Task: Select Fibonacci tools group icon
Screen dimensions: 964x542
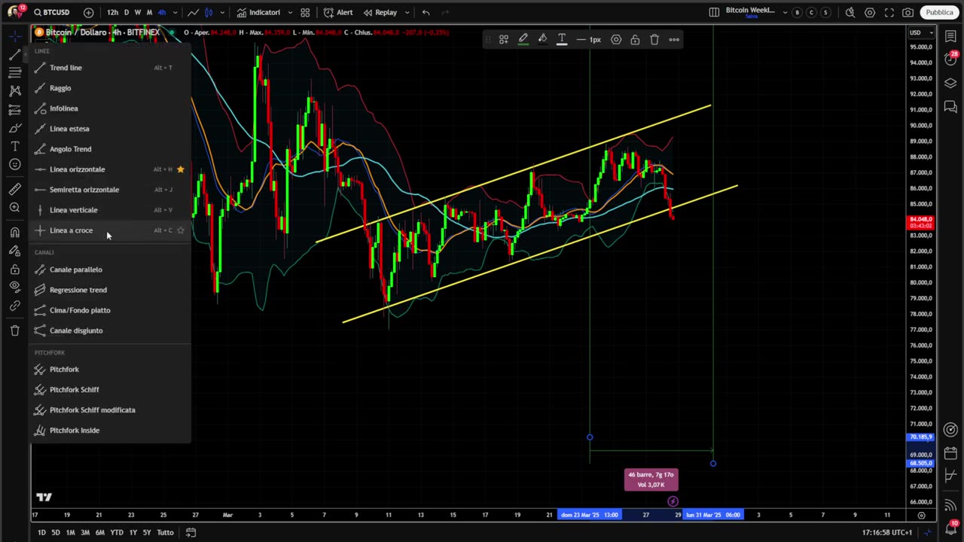Action: 14,72
